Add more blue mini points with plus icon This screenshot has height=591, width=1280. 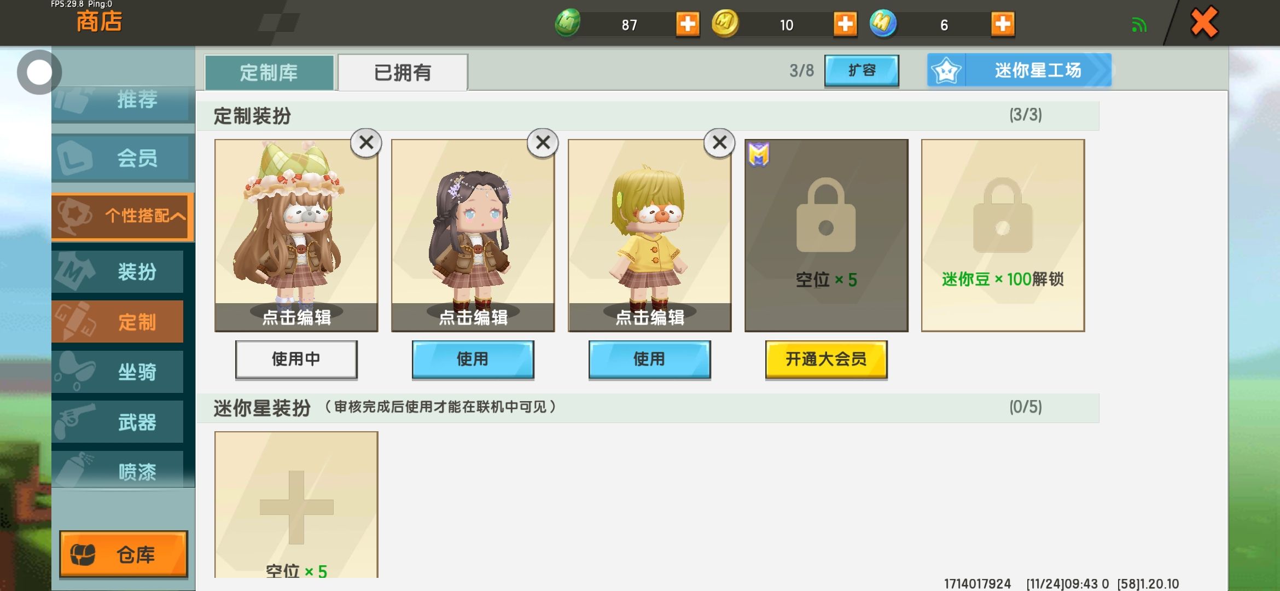pos(1003,24)
